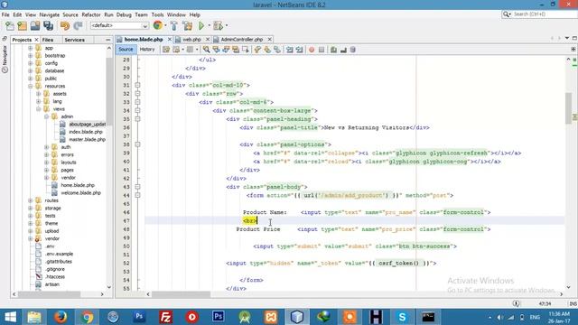578x325 pixels.
Task: Click the editor's vertical scrollbar thumb
Action: click(x=568, y=108)
